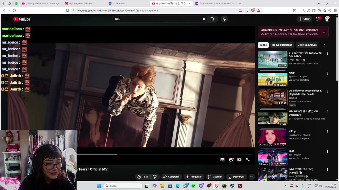This screenshot has width=339, height=190.
Task: Toggle the browser sidebar panel
Action: point(314,11)
